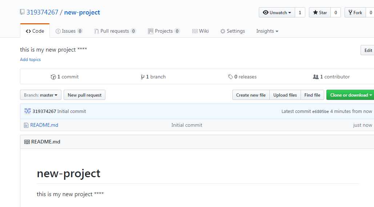
Task: Click the fork count next to Fork
Action: [x=370, y=12]
